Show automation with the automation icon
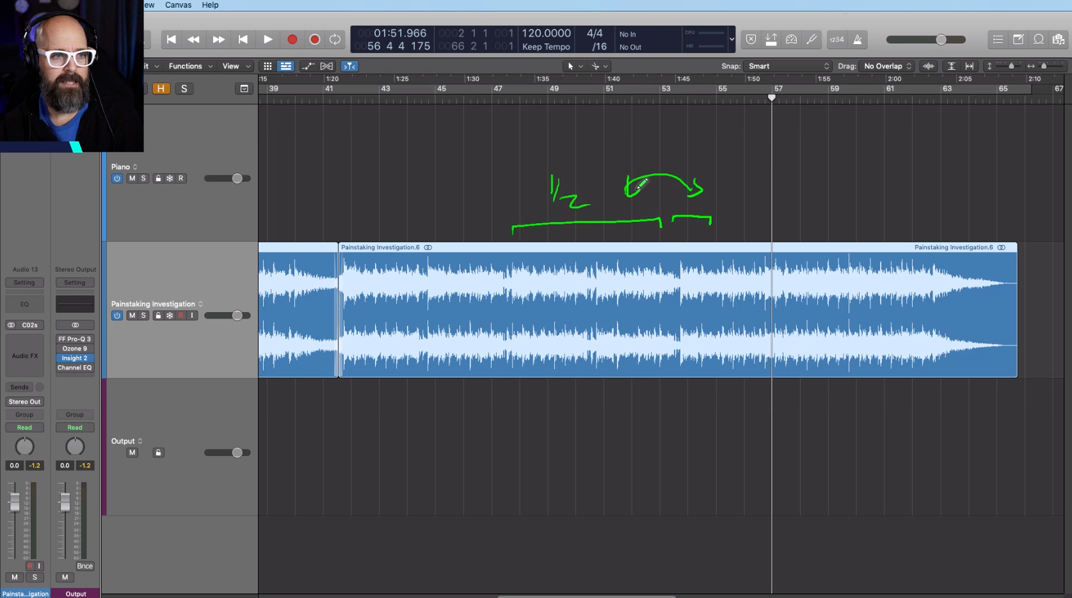1072x598 pixels. pos(308,66)
